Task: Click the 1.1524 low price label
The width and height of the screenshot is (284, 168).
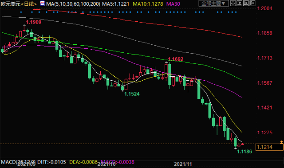Action: click(x=132, y=94)
